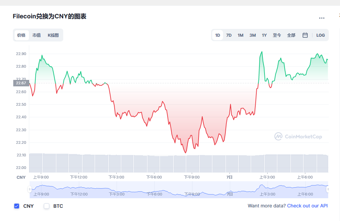The width and height of the screenshot is (340, 221).
Task: Grab the right range slider handle
Action: 328,189
